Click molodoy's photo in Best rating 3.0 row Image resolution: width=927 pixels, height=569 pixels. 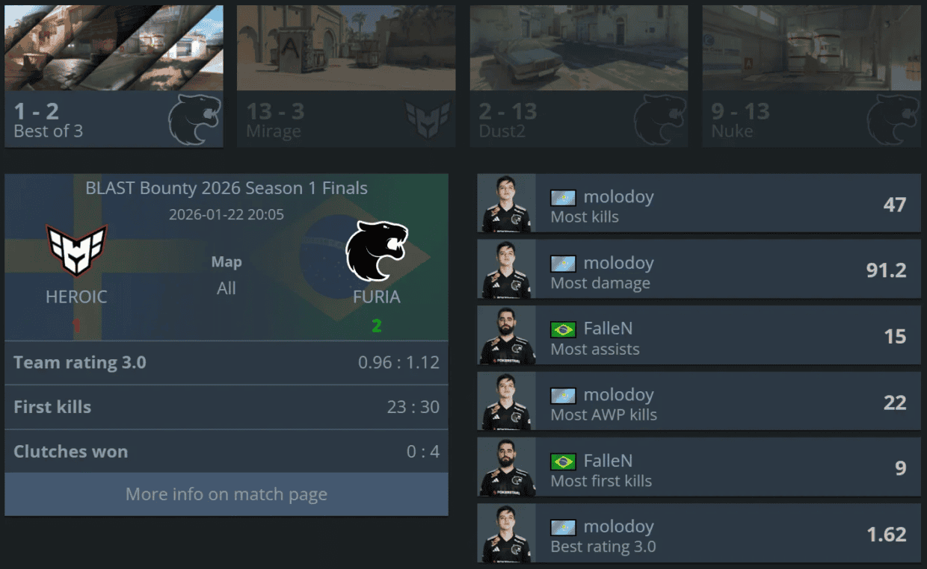tap(507, 533)
